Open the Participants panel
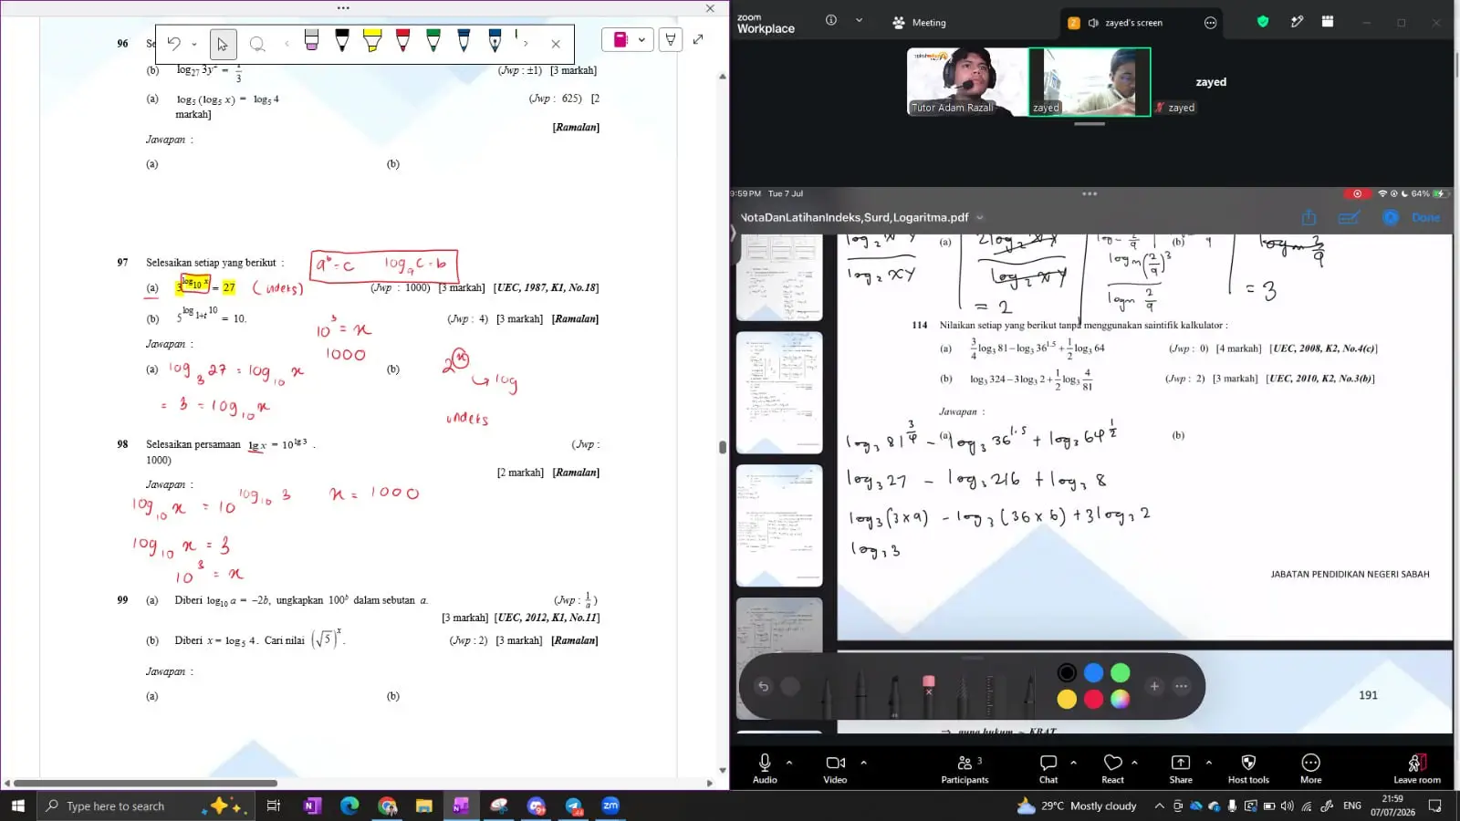Viewport: 1460px width, 821px height. 965,768
